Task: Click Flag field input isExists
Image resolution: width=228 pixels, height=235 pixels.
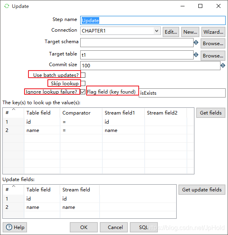Action: click(182, 93)
